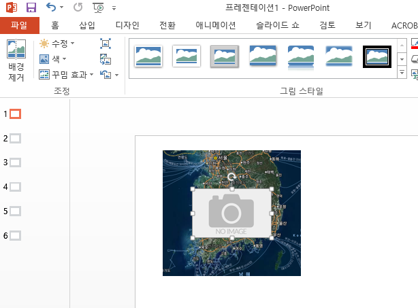418x308 pixels.
Task: Apply the sixth picture style, soft edge
Action: (339, 56)
